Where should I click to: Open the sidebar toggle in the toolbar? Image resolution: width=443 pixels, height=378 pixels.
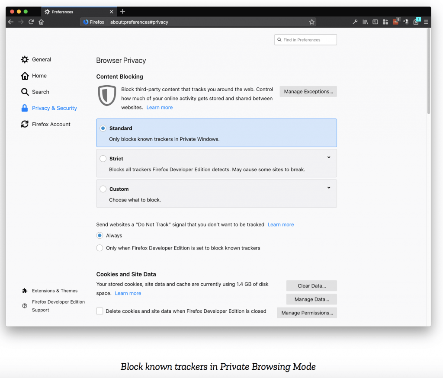coord(375,22)
